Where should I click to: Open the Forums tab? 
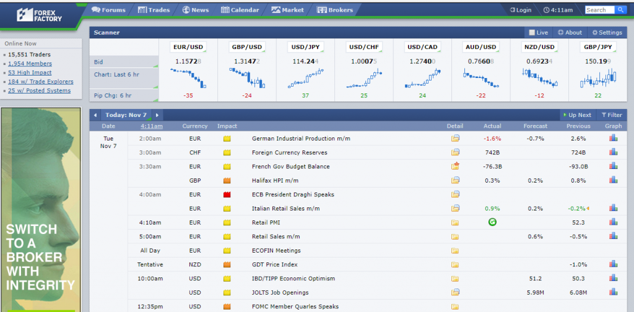click(108, 10)
